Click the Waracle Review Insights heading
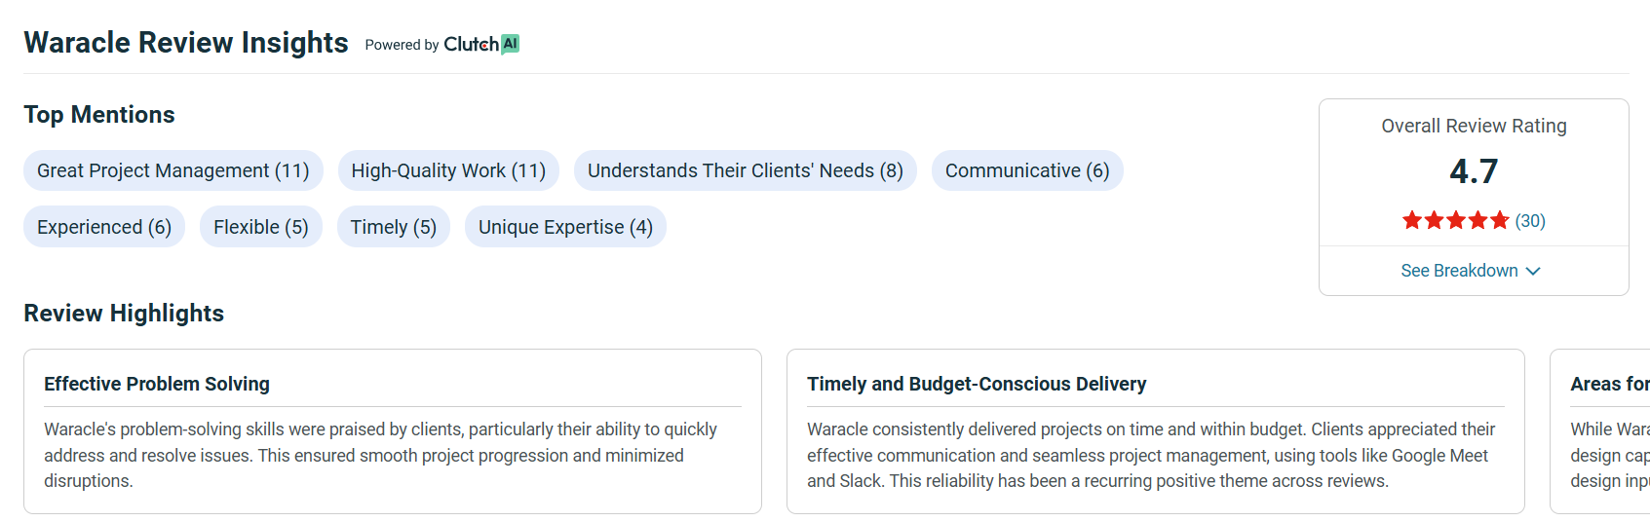1650x522 pixels. (186, 43)
